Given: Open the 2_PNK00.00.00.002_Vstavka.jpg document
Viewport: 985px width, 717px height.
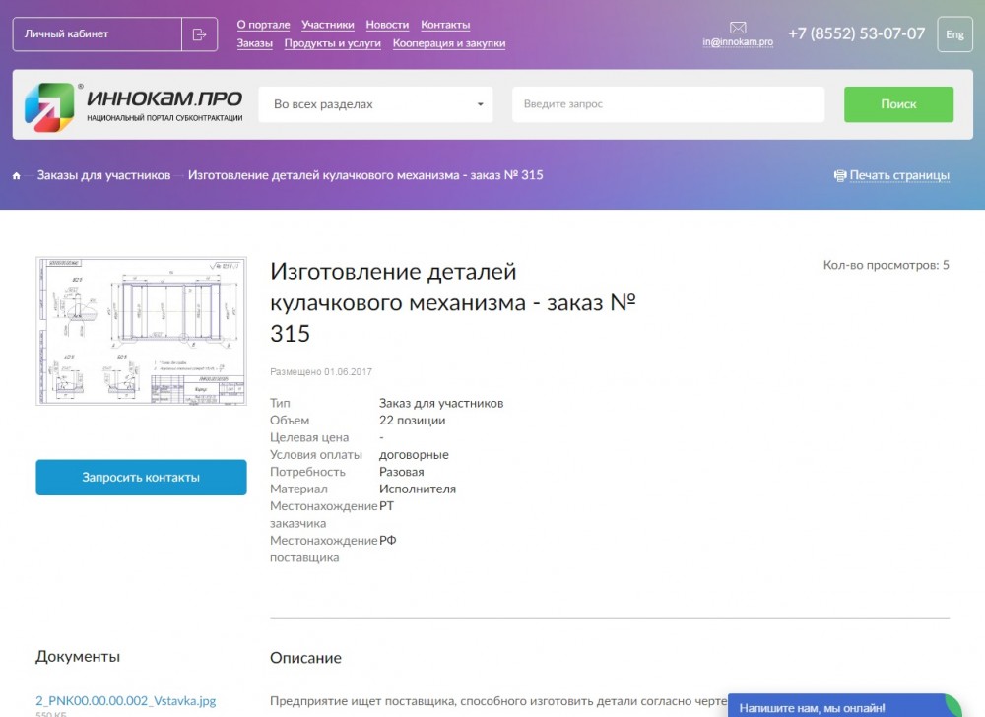Looking at the screenshot, I should pos(125,699).
